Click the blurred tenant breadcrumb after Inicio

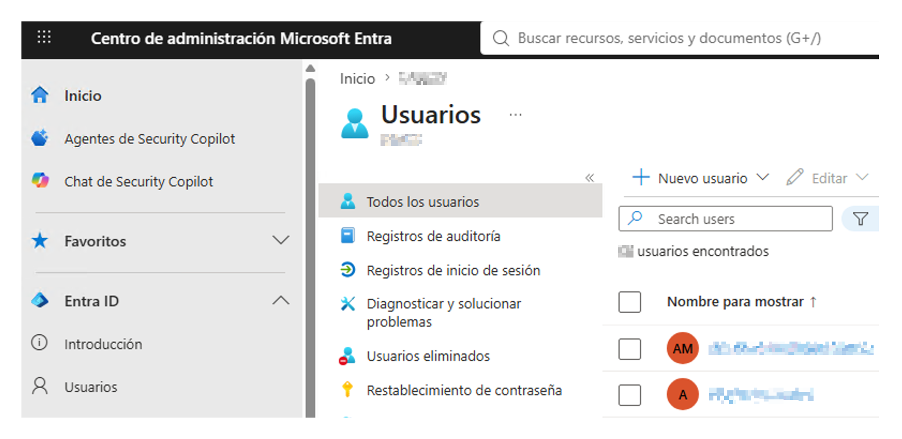[422, 78]
